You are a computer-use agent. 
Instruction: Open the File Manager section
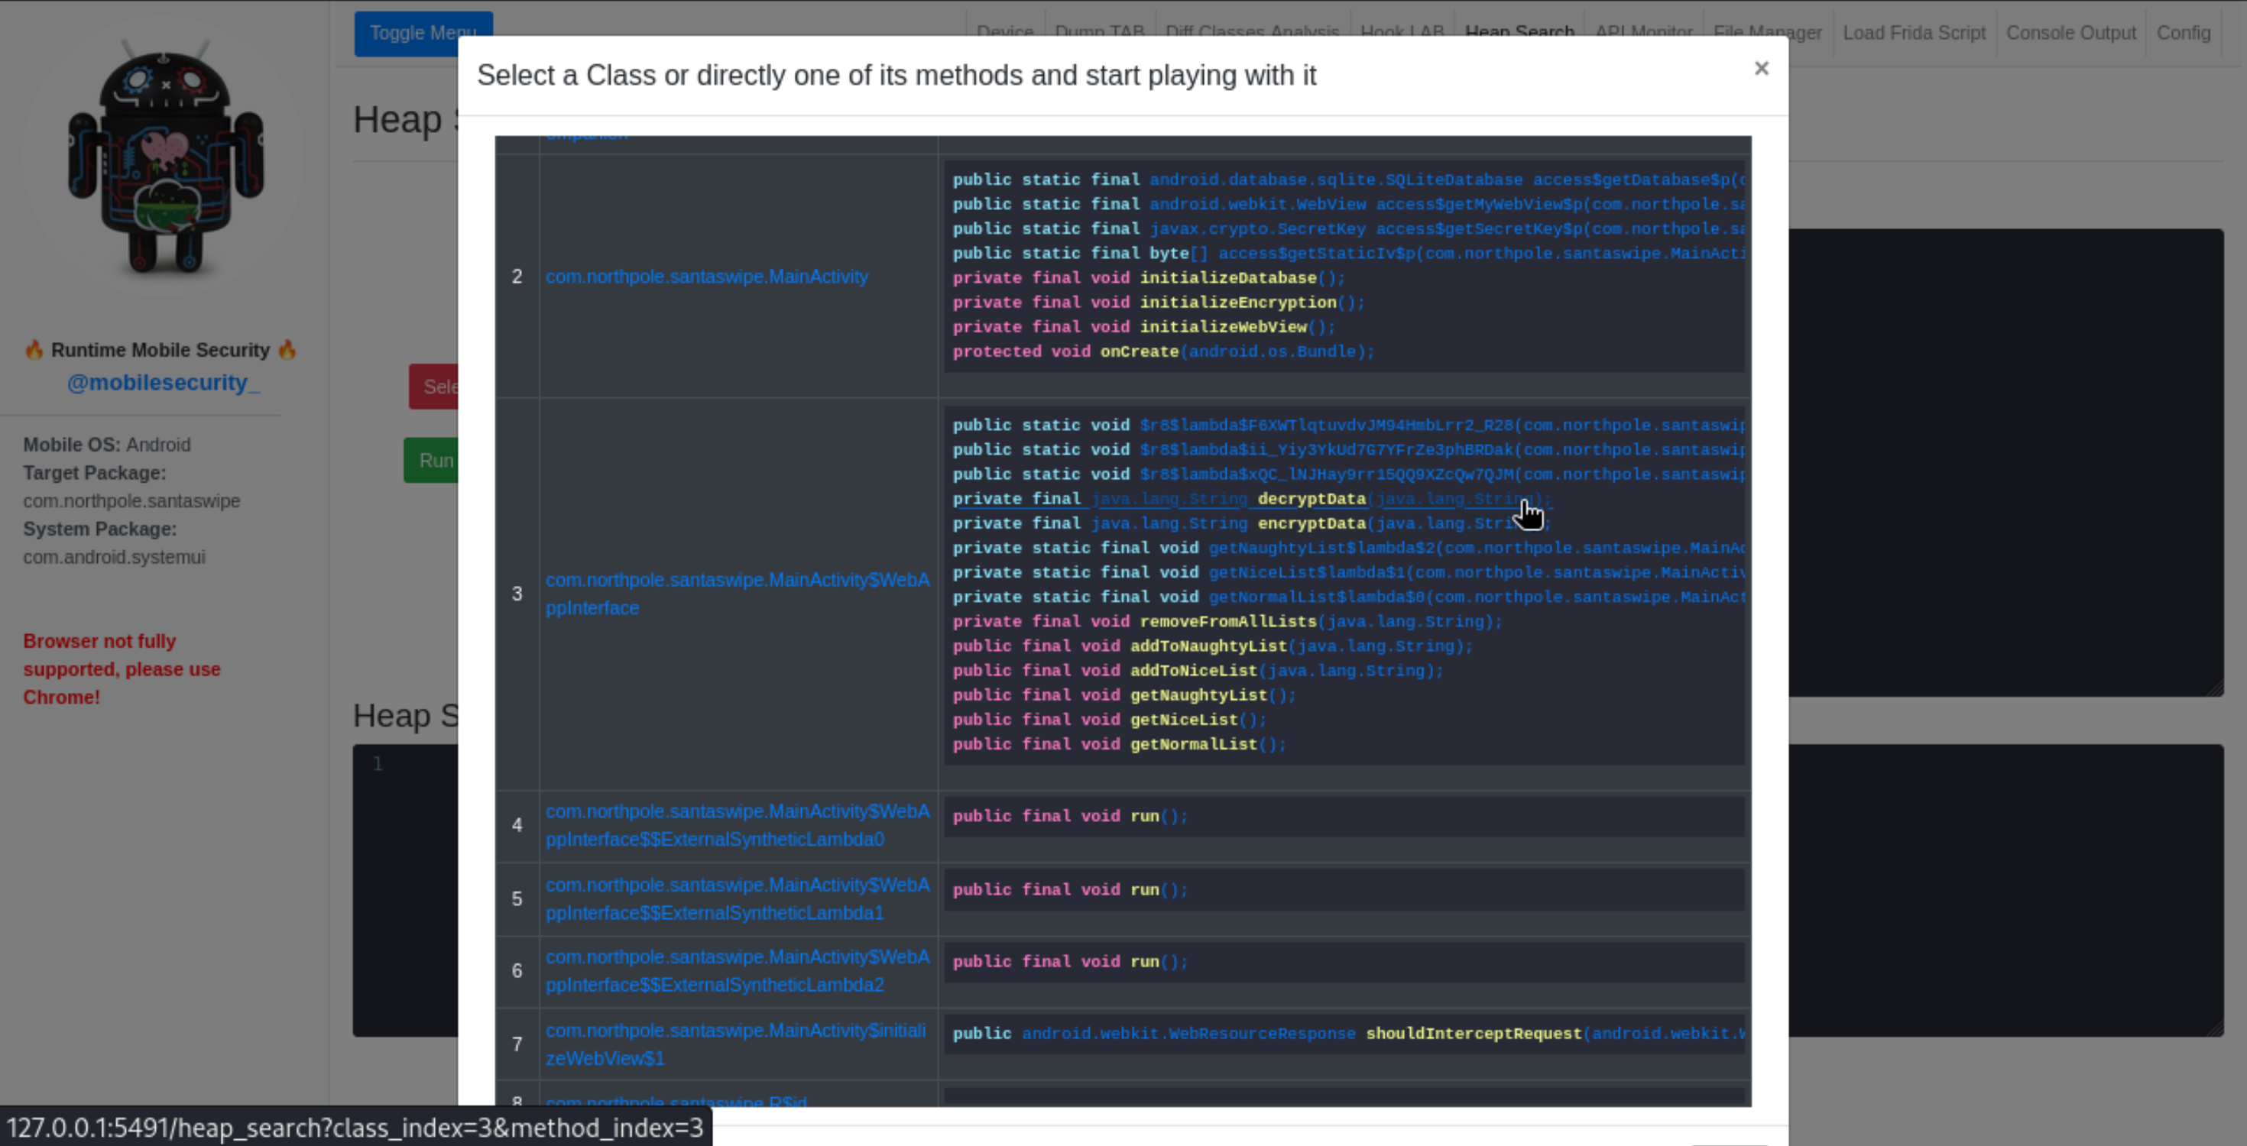(1767, 33)
